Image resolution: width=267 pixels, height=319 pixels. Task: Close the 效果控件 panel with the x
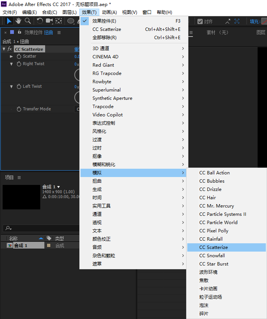(x=6, y=32)
